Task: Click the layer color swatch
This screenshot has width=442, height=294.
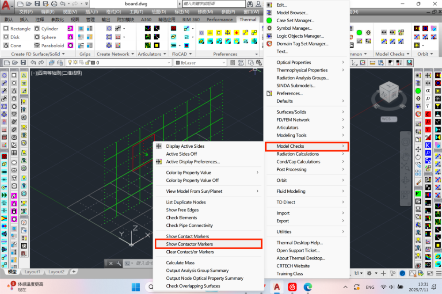Action: (93, 63)
